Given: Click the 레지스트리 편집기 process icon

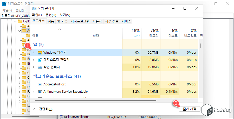Looking at the screenshot, I should pos(40,60).
